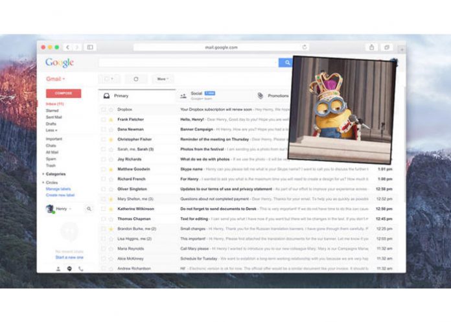Switch to Primary tab
The width and height of the screenshot is (451, 322).
click(x=137, y=96)
